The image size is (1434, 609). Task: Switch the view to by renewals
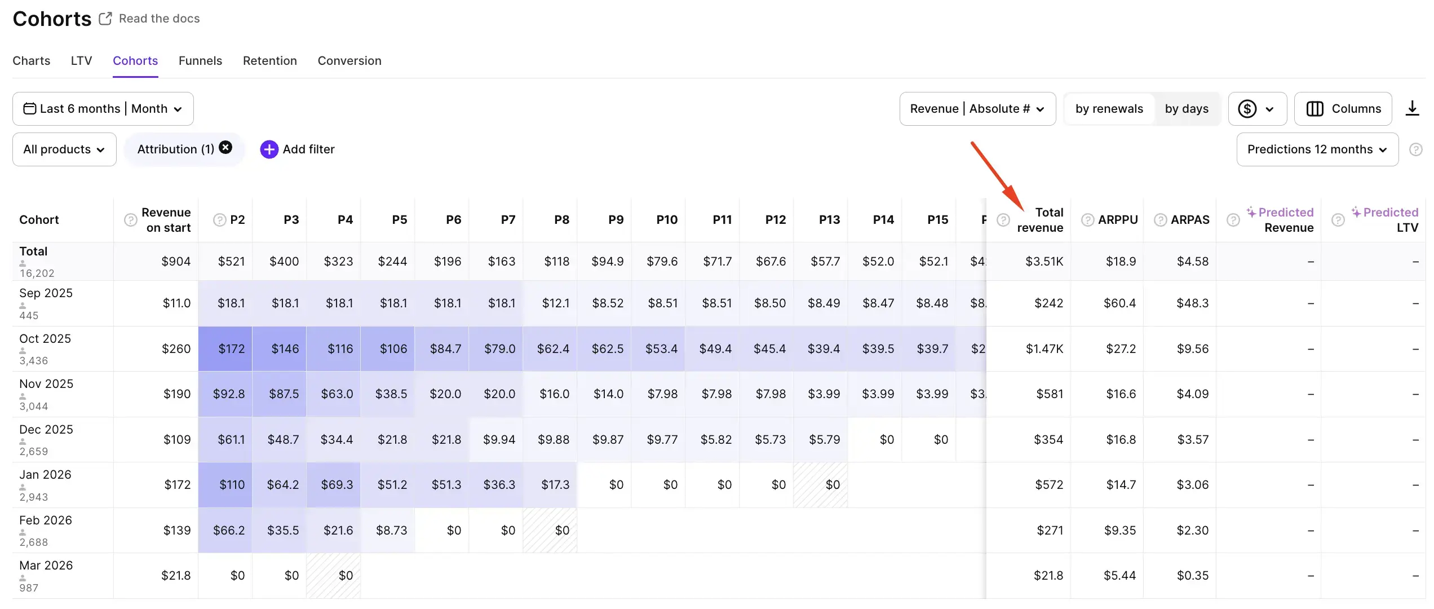1109,108
